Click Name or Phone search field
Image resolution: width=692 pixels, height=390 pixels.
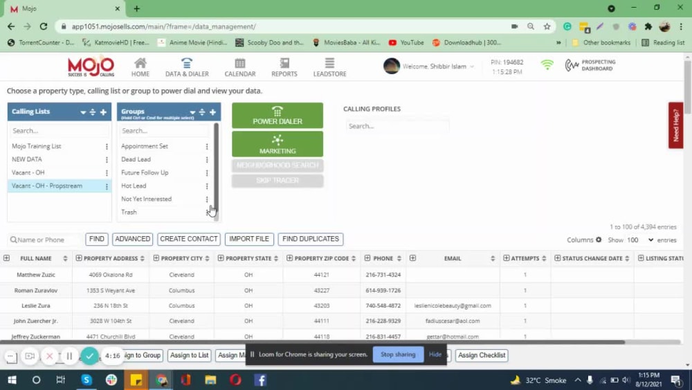pos(44,240)
